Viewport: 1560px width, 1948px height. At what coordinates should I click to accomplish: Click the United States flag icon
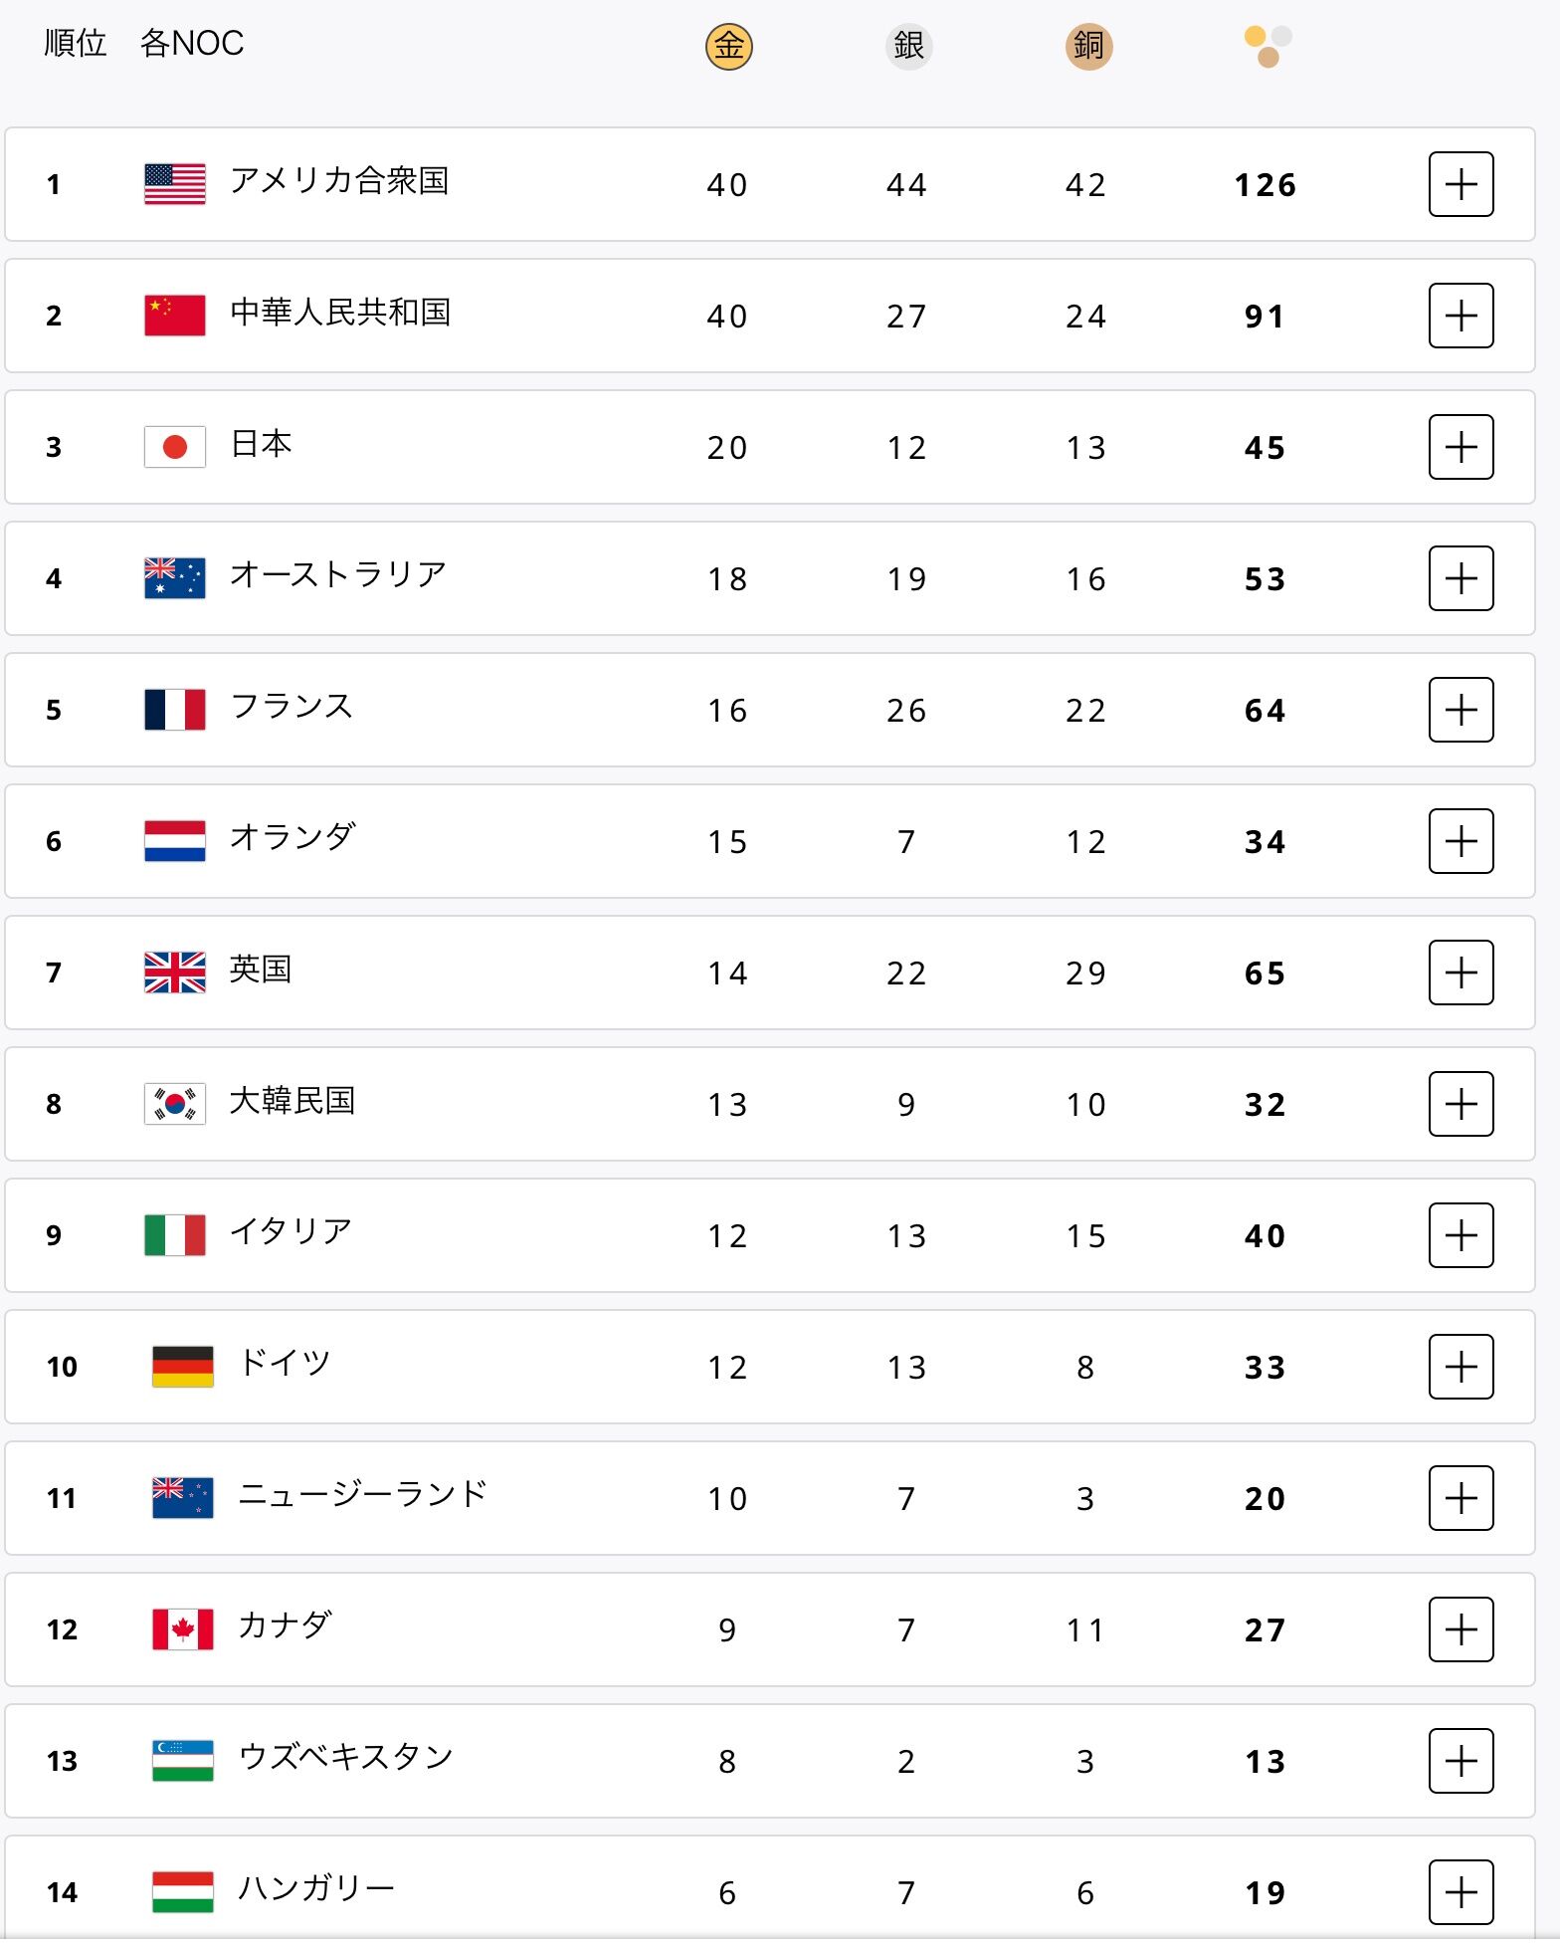pos(175,184)
